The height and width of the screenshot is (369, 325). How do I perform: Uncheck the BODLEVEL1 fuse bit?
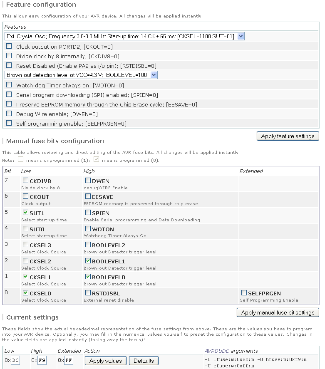click(88, 261)
